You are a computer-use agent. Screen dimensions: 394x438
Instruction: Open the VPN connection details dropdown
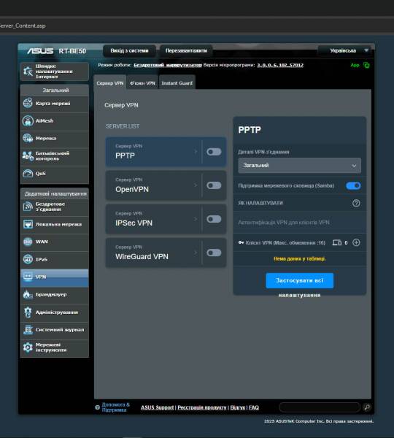point(299,166)
